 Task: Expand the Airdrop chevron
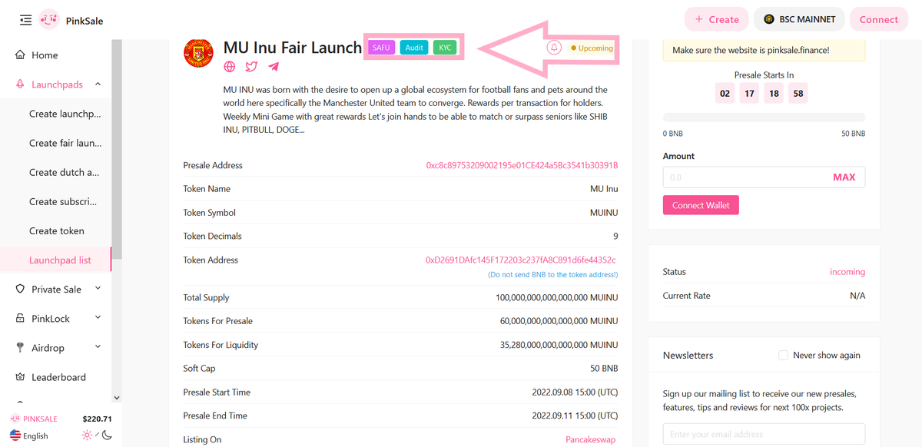[x=98, y=347]
